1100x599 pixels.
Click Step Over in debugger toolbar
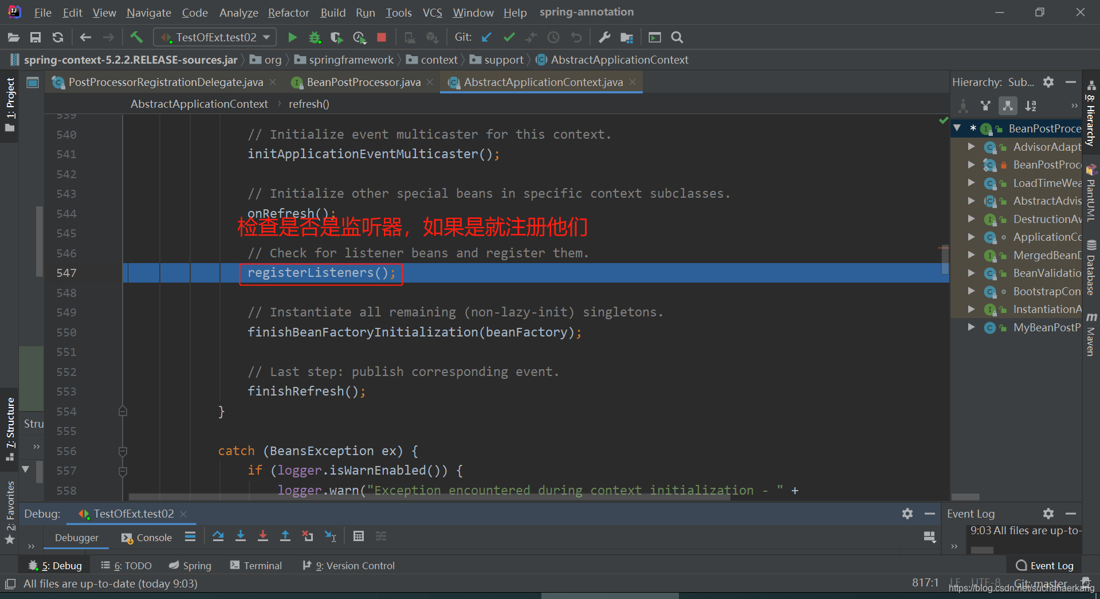coord(218,537)
